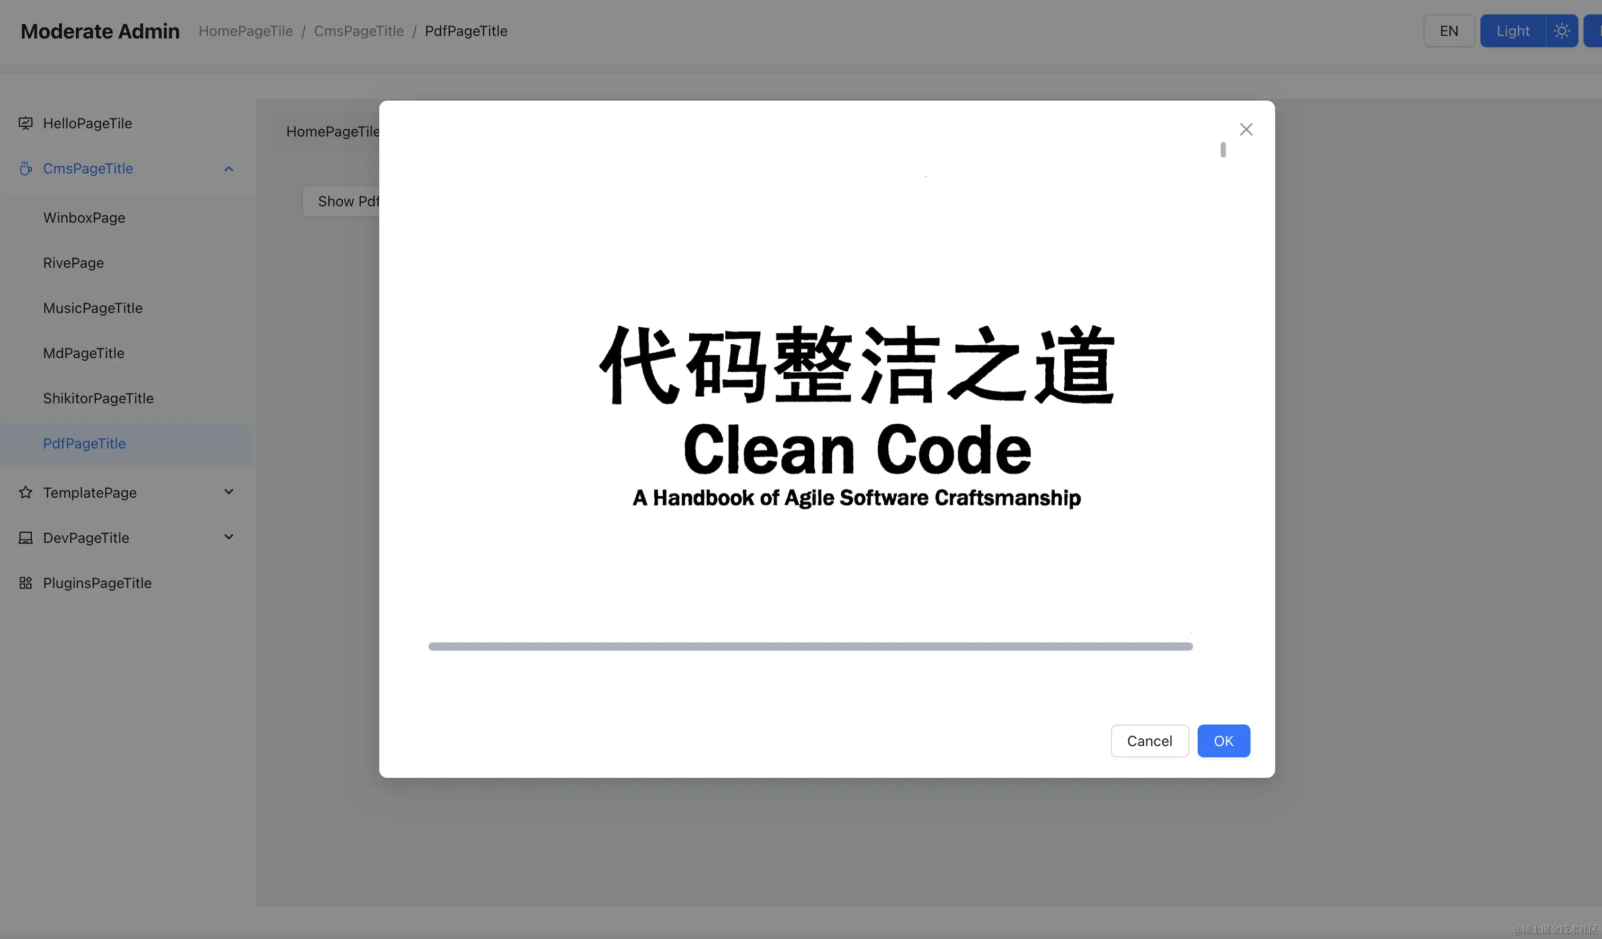Click the sun theme icon
The width and height of the screenshot is (1602, 939).
pyautogui.click(x=1561, y=31)
